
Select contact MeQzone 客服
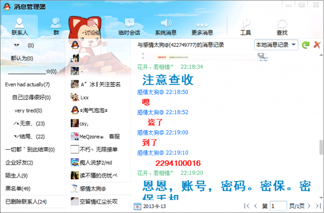[98, 136]
